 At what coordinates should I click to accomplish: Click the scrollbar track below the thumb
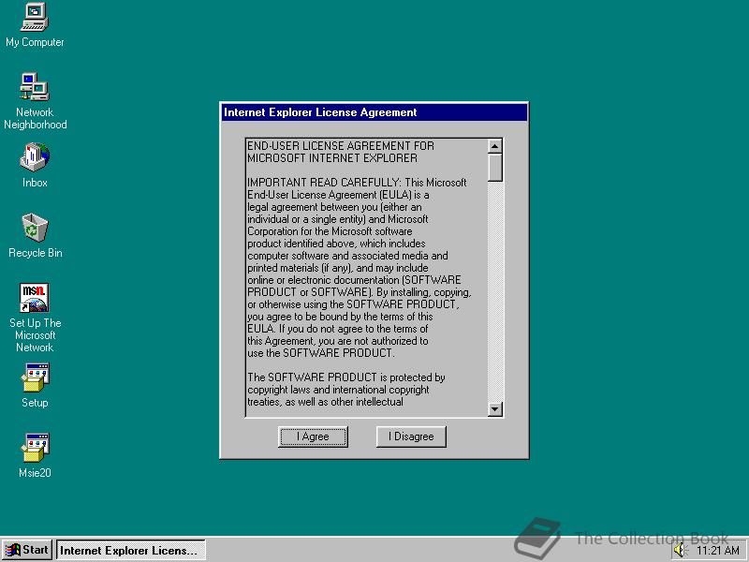tap(495, 291)
